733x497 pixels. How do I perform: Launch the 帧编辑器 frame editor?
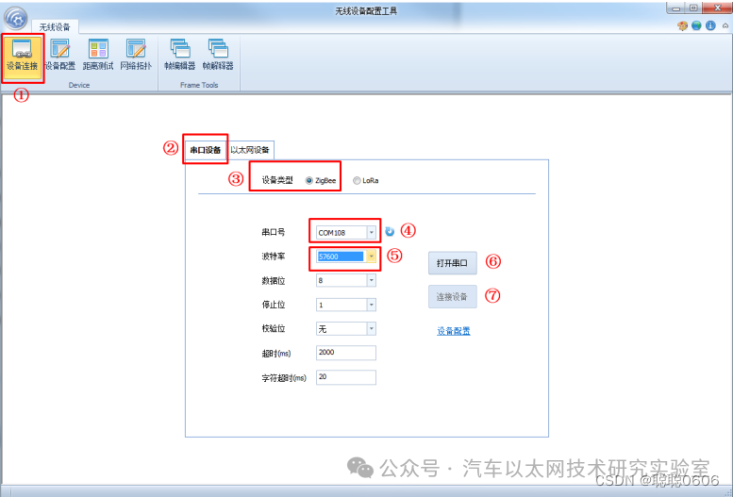click(x=180, y=56)
